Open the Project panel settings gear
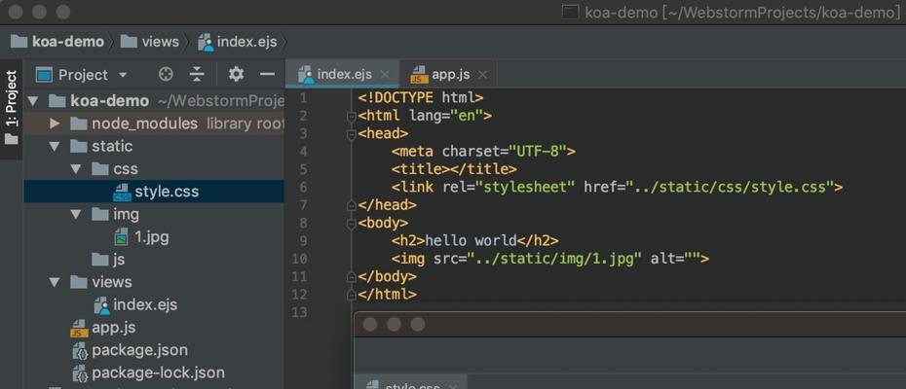 point(236,75)
